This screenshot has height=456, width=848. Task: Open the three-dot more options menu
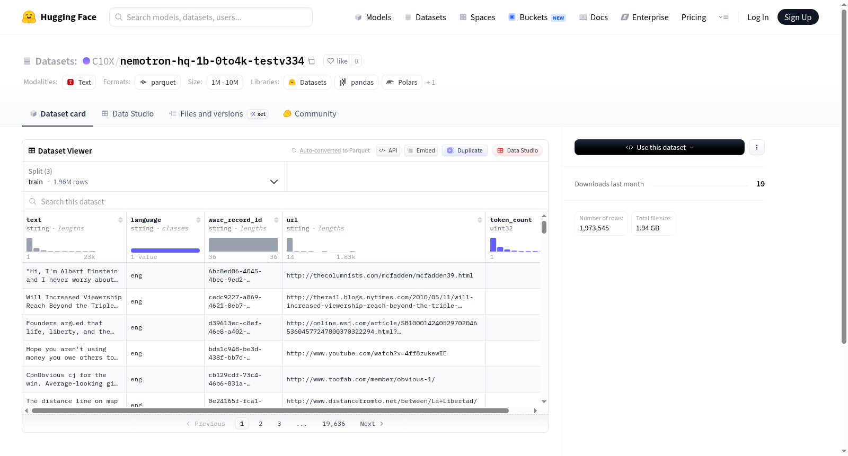pos(757,147)
